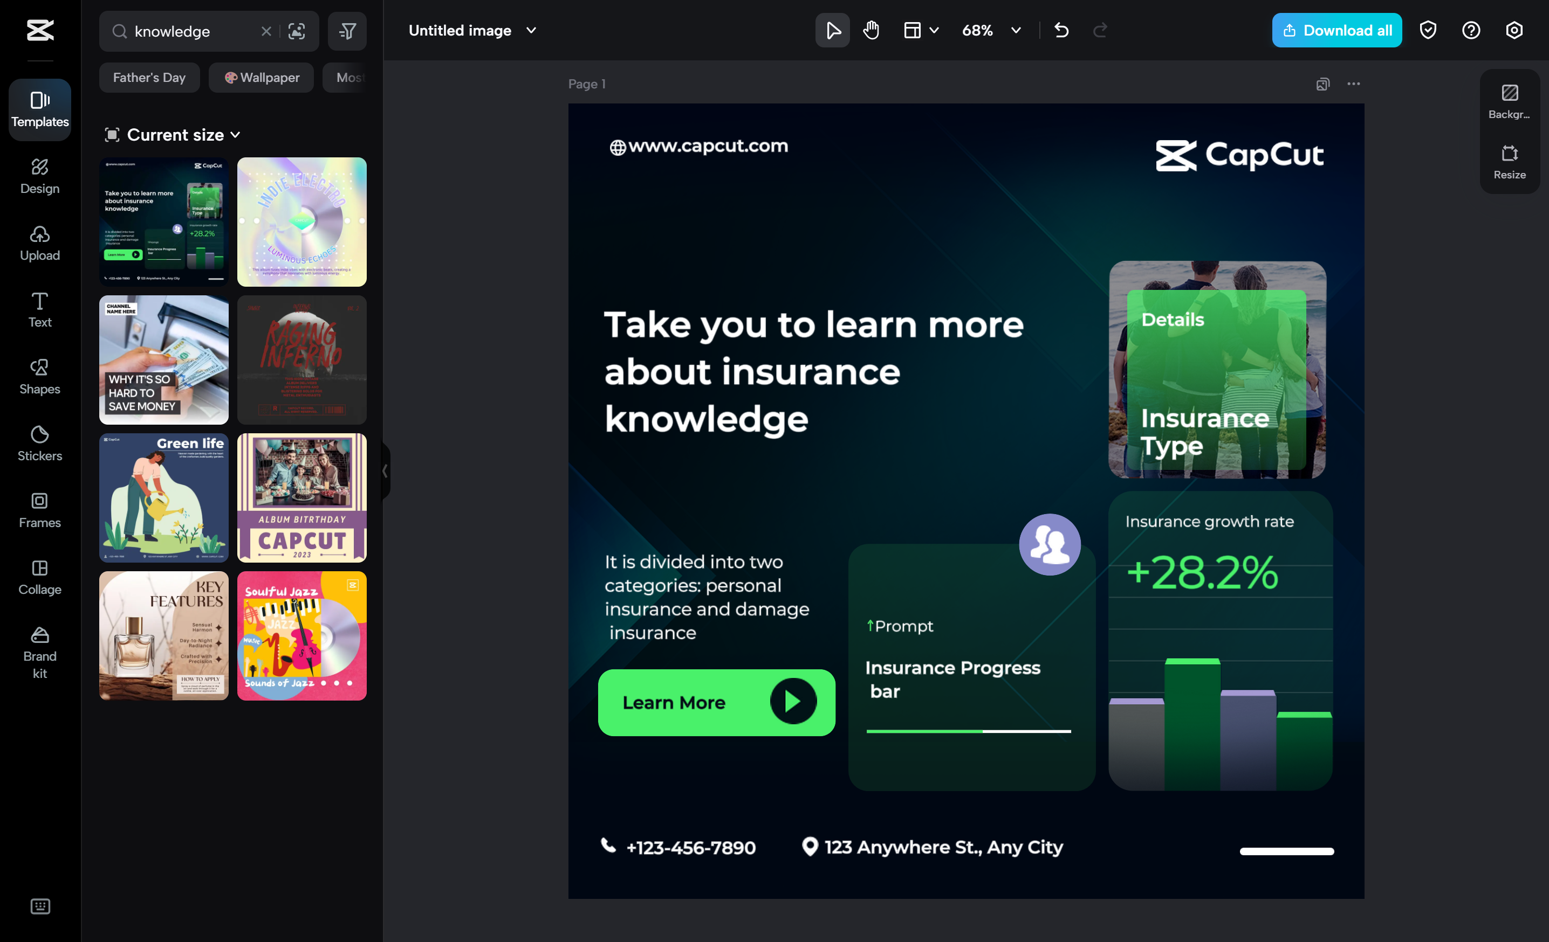Click the Download all button

pyautogui.click(x=1336, y=30)
